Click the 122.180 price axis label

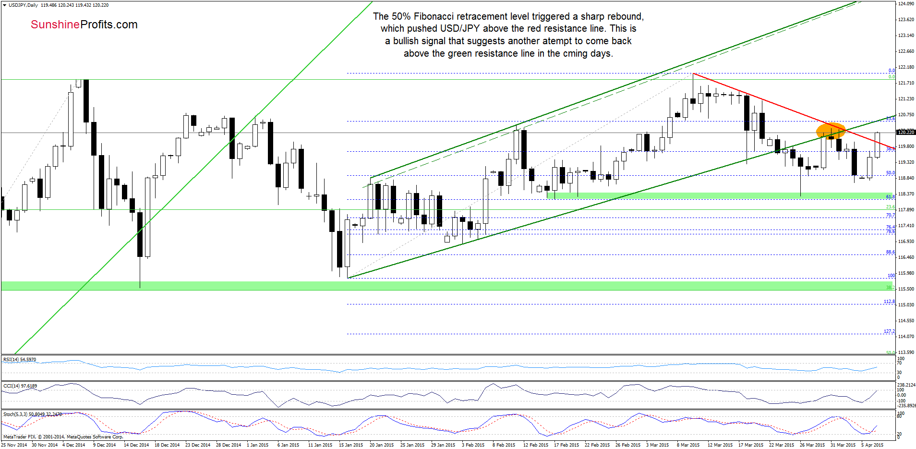(906, 67)
